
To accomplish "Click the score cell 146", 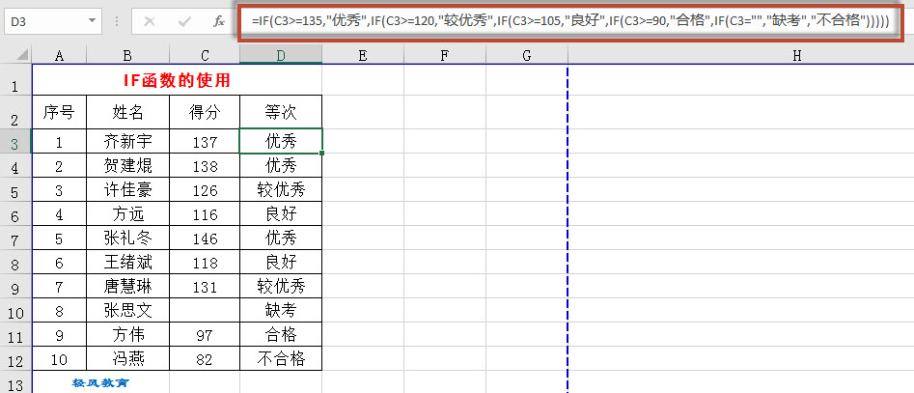I will coord(205,238).
